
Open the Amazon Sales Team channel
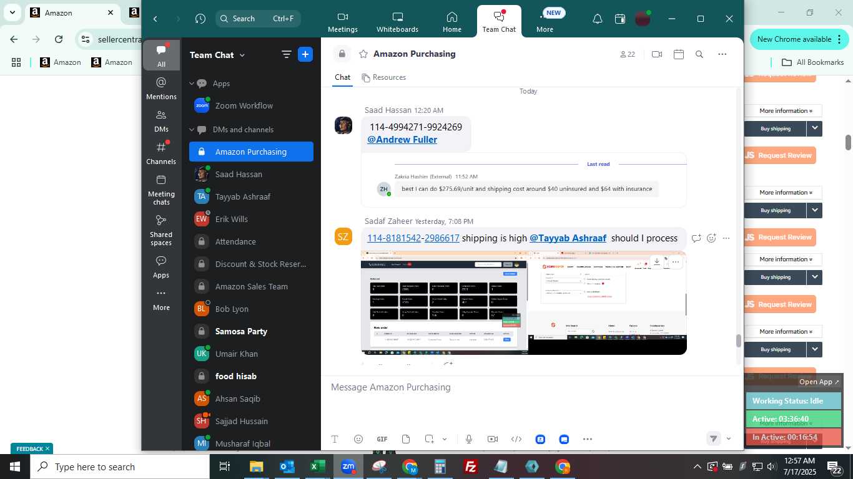pos(251,286)
